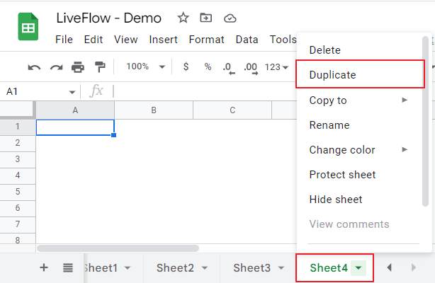The height and width of the screenshot is (283, 435).
Task: Select column A header
Action: (x=75, y=110)
